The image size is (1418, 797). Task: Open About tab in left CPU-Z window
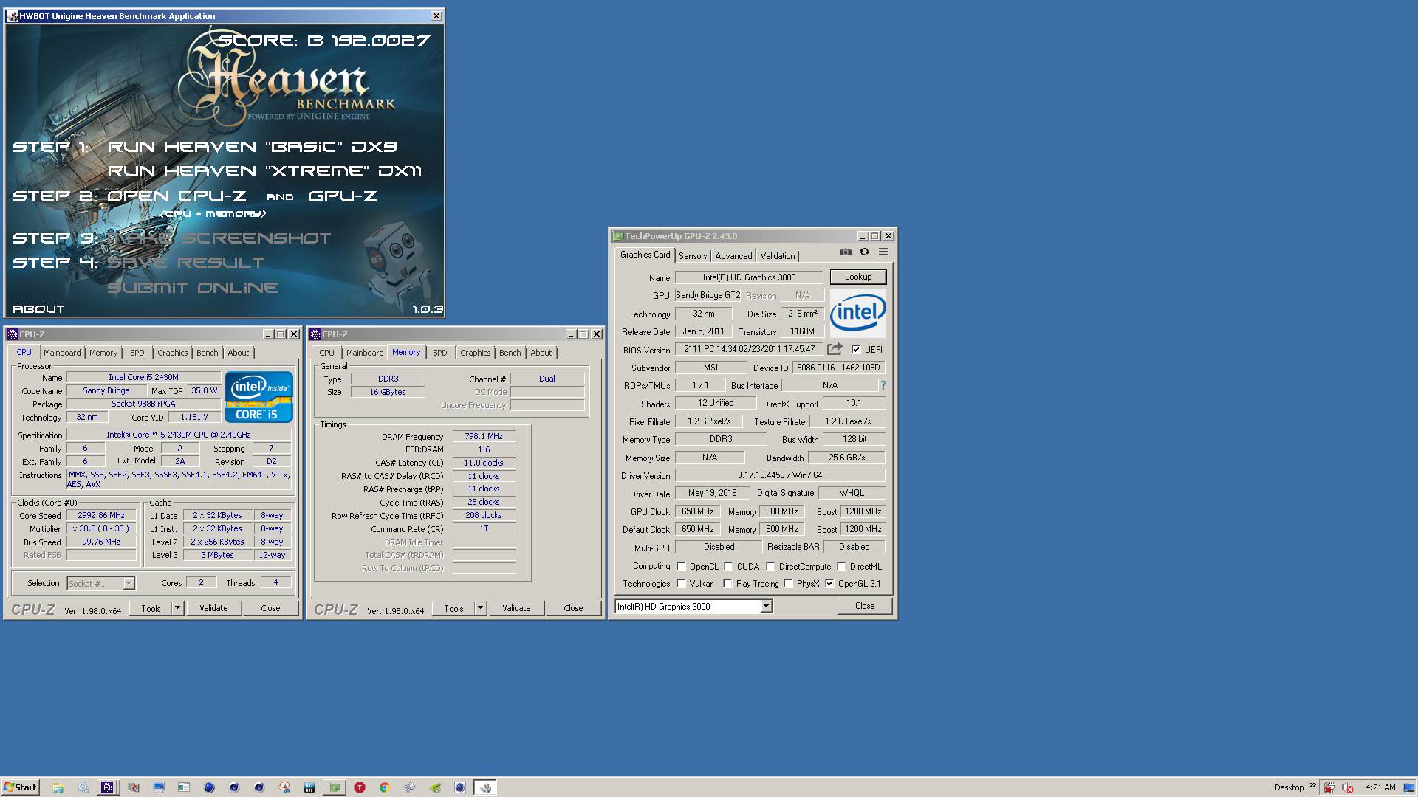coord(238,353)
